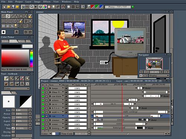Click the New project icon in toolbar
186x139 pixels.
point(4,7)
